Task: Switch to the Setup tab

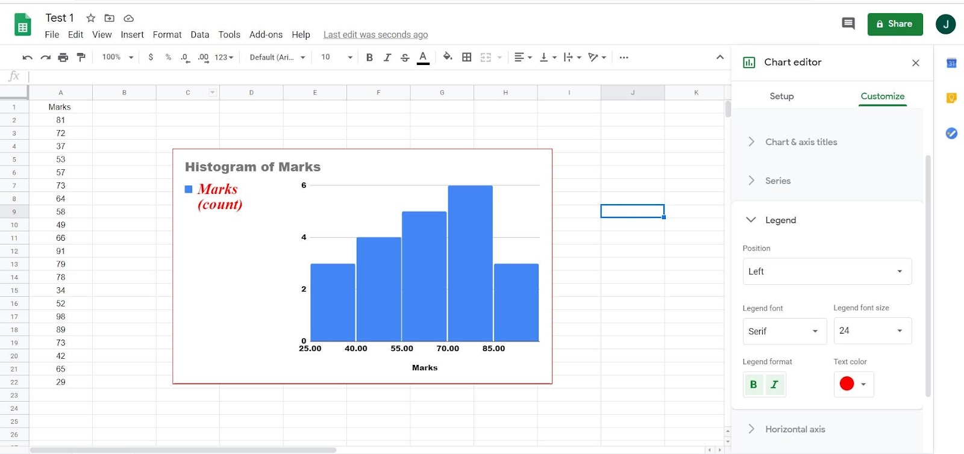Action: (x=781, y=96)
